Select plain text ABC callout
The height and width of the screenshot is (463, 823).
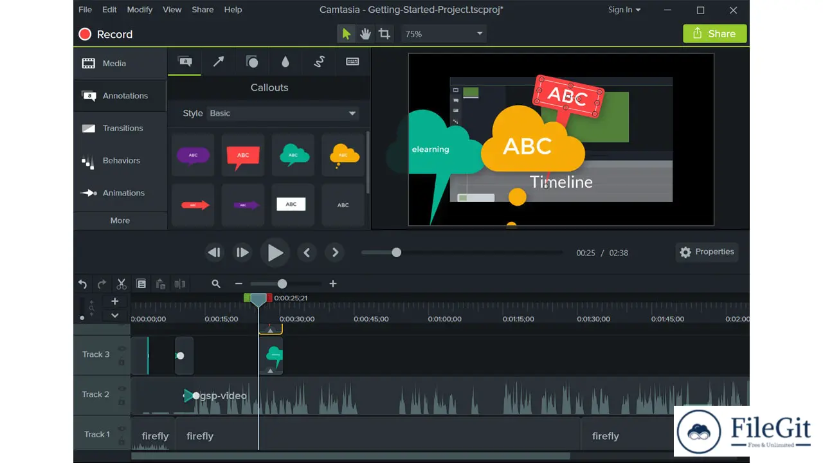click(x=343, y=205)
